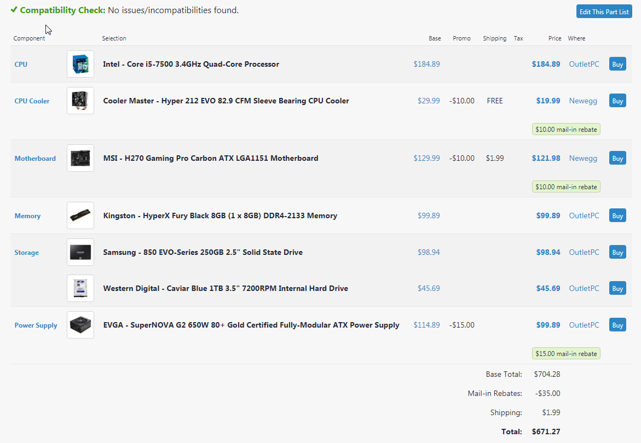Click the -$35.00 mail-in rebates value
This screenshot has width=641, height=443.
tap(548, 394)
